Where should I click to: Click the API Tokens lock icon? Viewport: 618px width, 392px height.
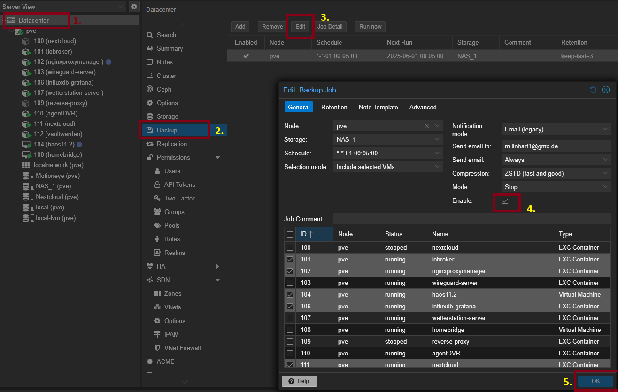[157, 185]
